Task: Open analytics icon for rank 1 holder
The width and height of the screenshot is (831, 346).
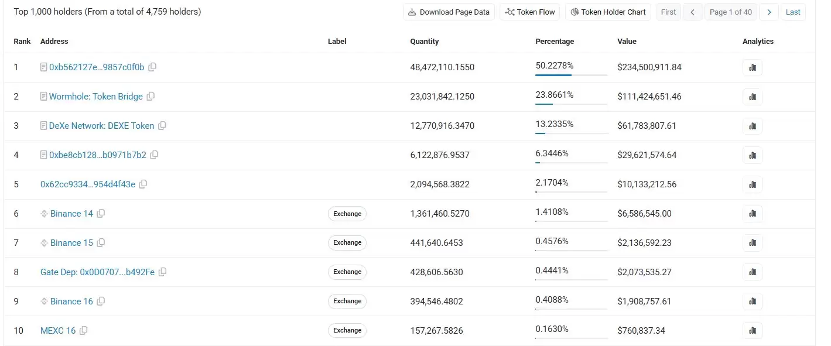Action: (753, 67)
